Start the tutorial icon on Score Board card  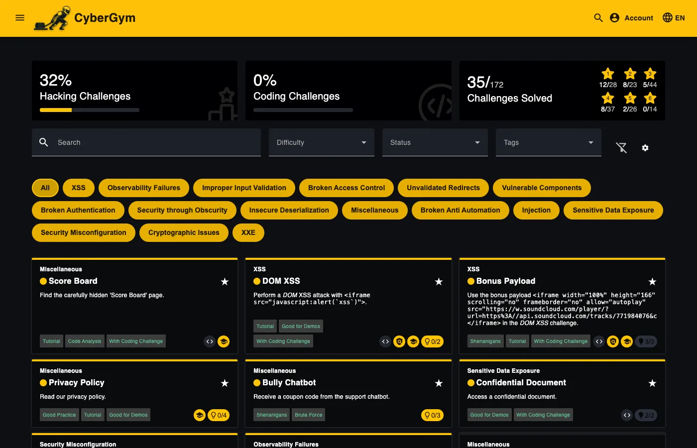pos(224,341)
